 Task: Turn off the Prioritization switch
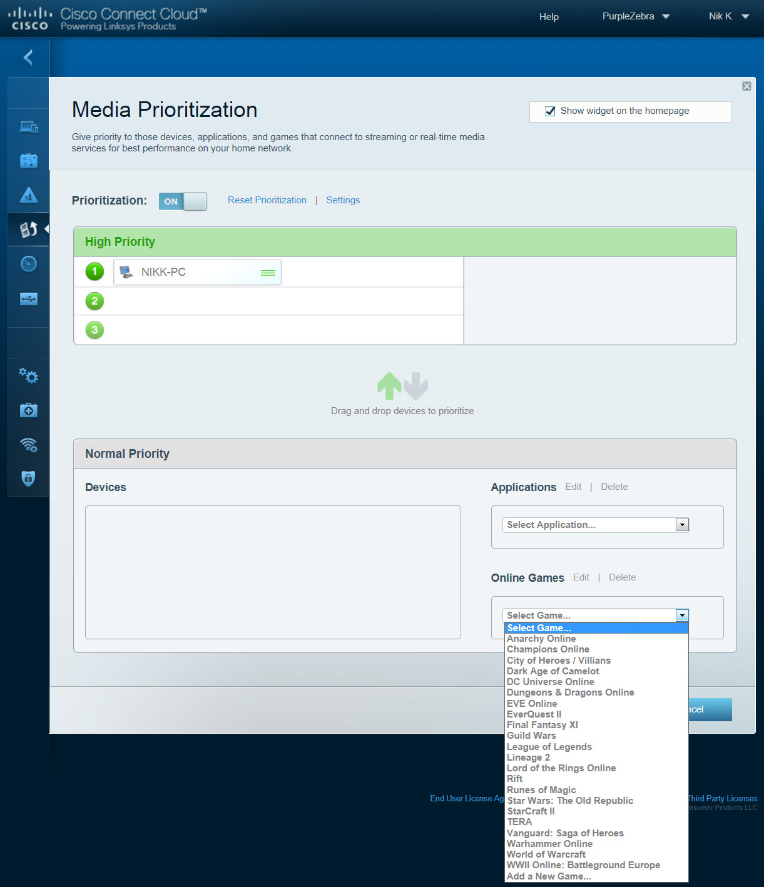pos(183,201)
